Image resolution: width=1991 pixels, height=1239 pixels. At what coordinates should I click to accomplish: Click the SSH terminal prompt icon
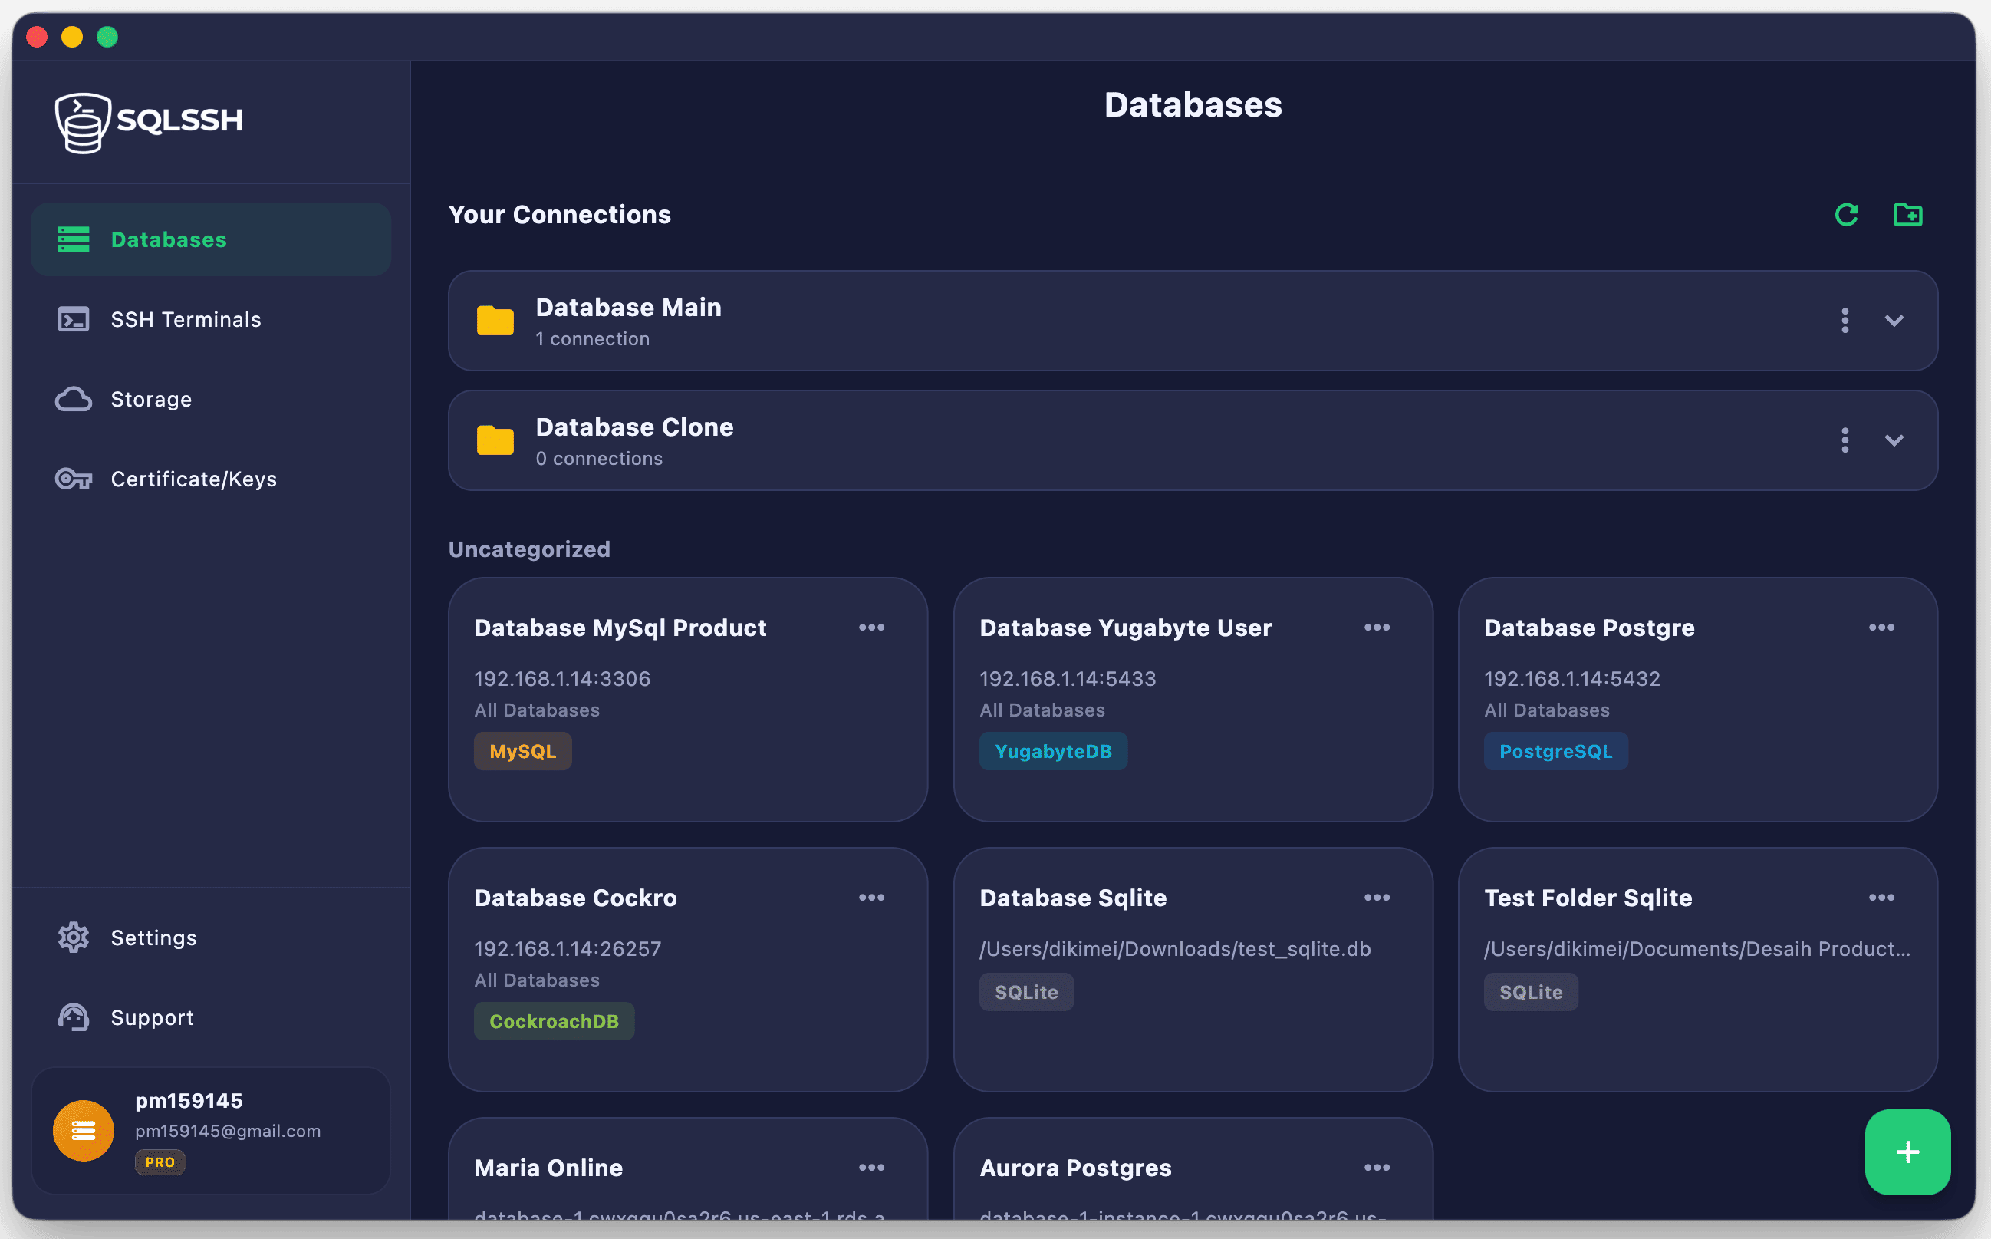pos(74,318)
